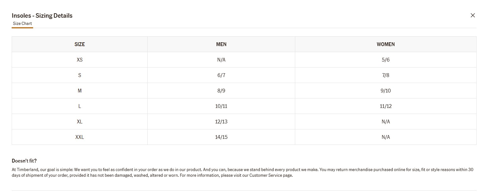Select the XS size row label
Image resolution: width=487 pixels, height=196 pixels.
click(79, 60)
